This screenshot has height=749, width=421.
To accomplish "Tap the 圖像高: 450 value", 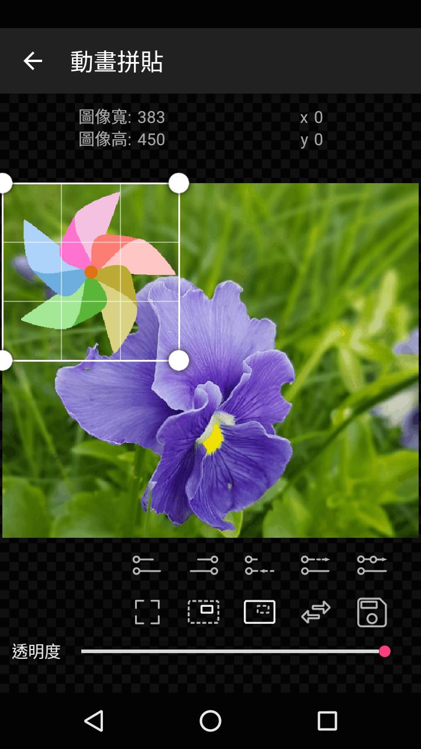I will pyautogui.click(x=122, y=140).
